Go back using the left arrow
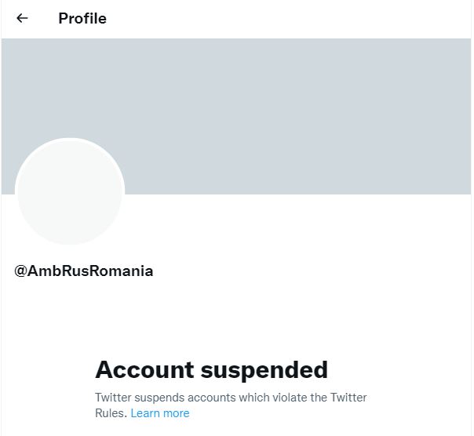Viewport: 474px width, 436px height. tap(22, 18)
